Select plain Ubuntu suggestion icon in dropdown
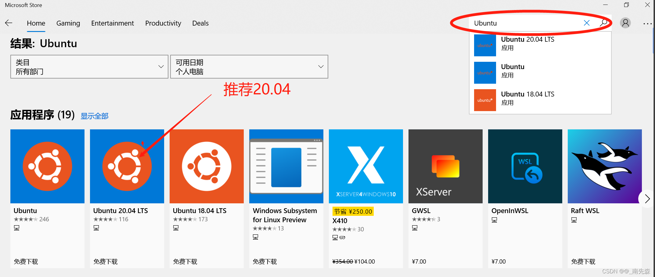The image size is (655, 277). tap(485, 73)
